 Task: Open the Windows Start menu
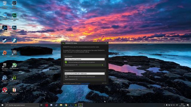[2, 105]
